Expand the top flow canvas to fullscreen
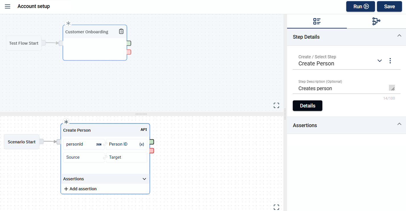Screen dimensions: 406x211 pos(276,105)
